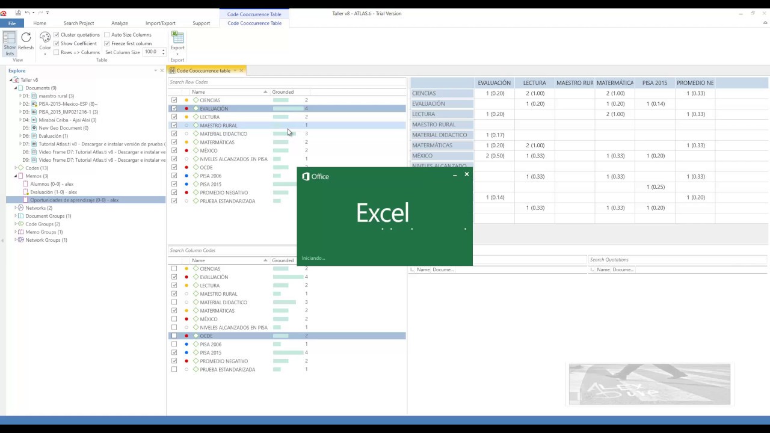770x433 pixels.
Task: Select MATEMÁTICAS row header in table
Action: click(x=442, y=145)
